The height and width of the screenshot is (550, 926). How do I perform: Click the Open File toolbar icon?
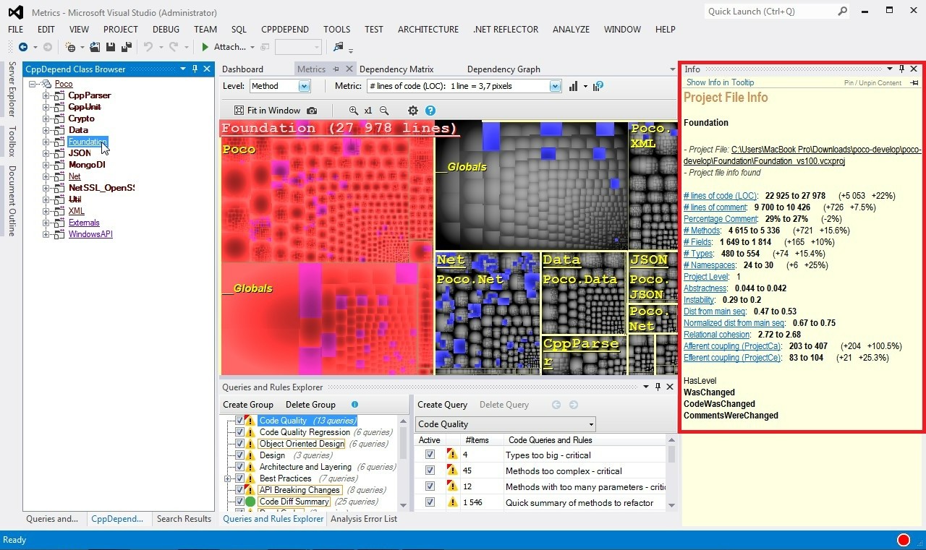[95, 47]
